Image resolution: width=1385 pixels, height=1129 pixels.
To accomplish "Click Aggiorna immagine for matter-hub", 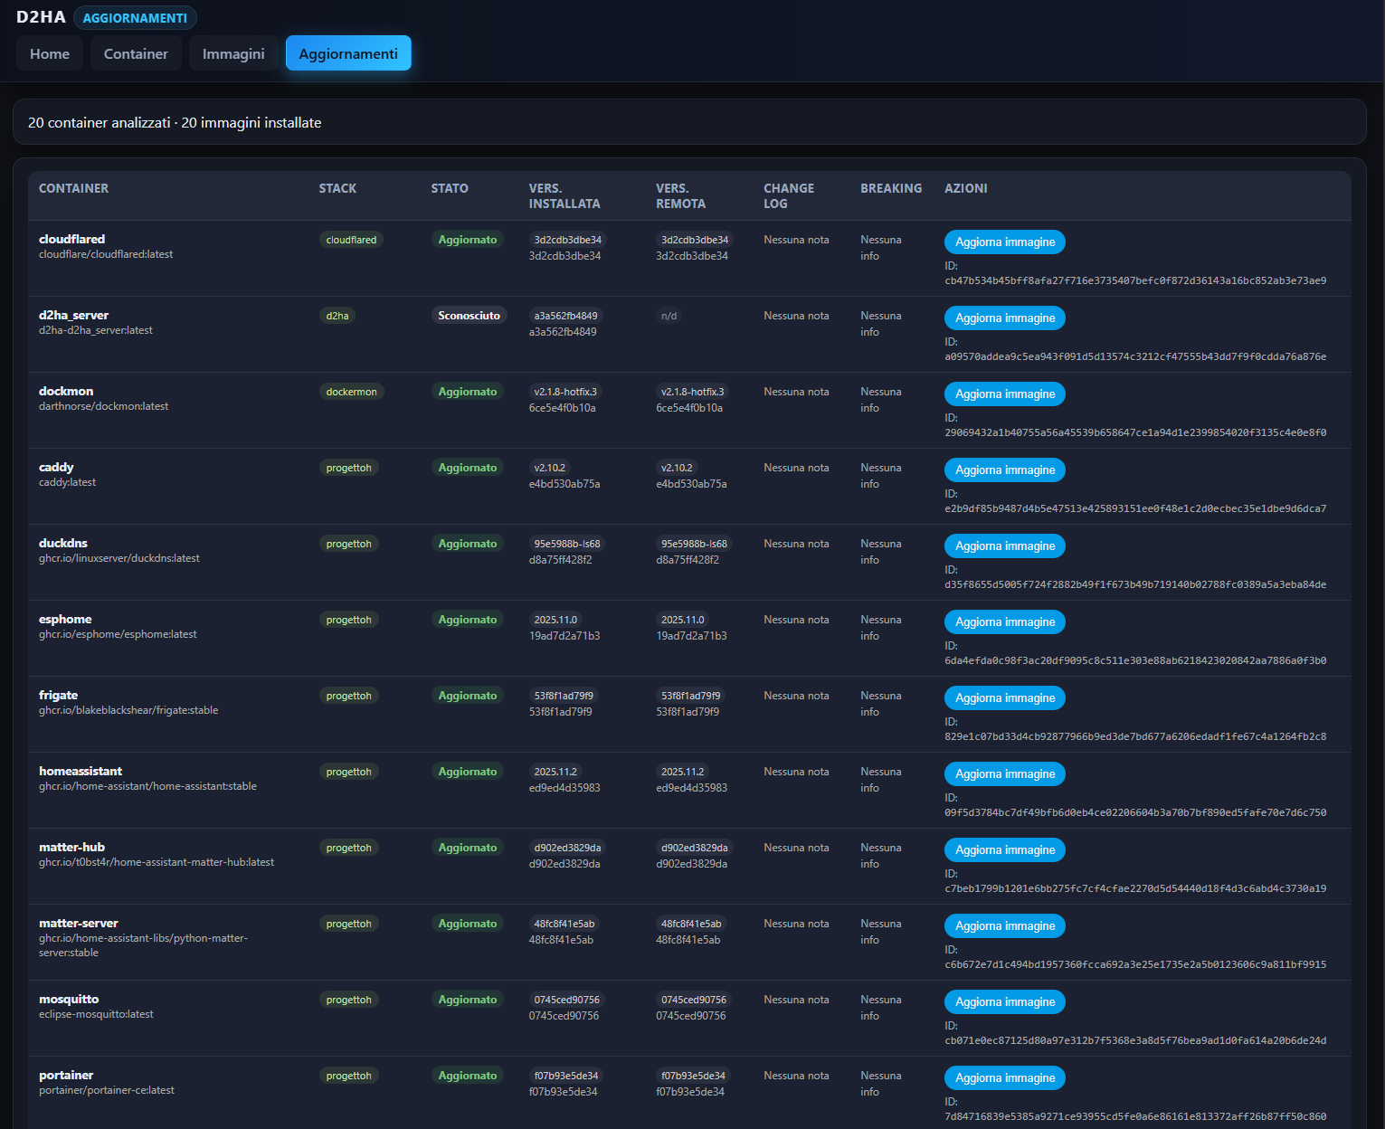I will click(1005, 850).
